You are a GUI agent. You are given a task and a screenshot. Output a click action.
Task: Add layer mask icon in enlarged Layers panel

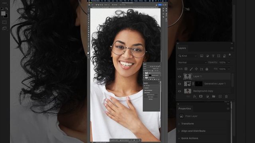pyautogui.click(x=201, y=96)
